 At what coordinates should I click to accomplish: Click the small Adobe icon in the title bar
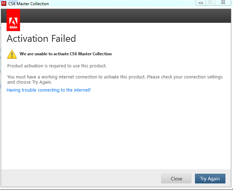[4, 4]
